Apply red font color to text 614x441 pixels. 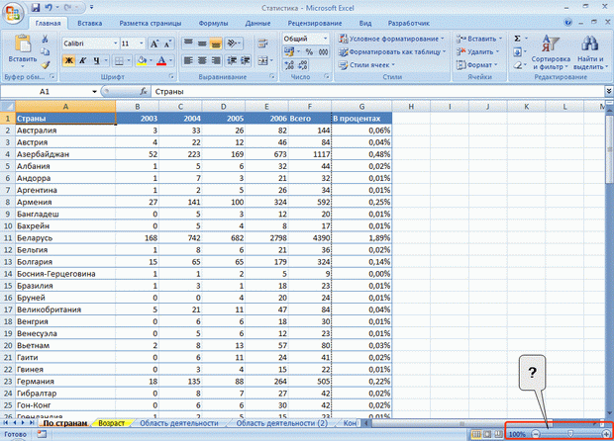161,60
